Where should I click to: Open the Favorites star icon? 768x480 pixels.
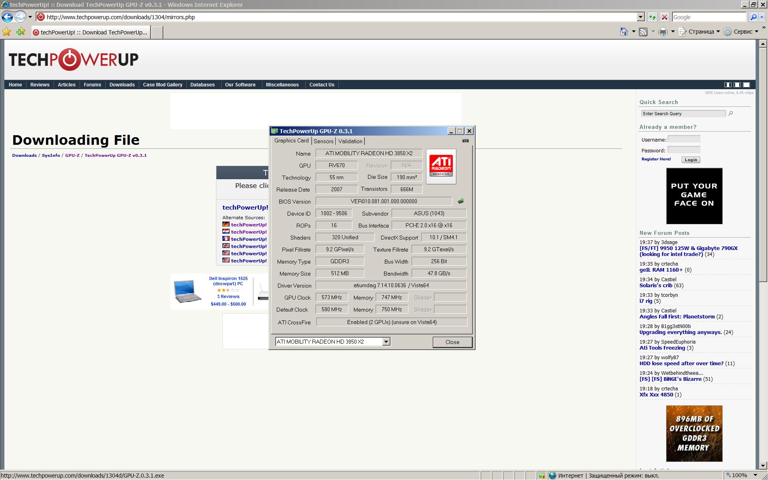pos(7,32)
